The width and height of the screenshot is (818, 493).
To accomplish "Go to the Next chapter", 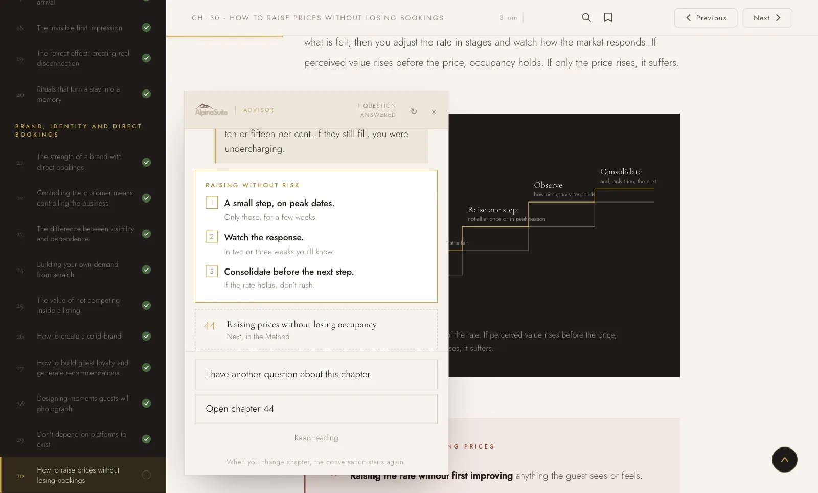I will click(x=767, y=18).
